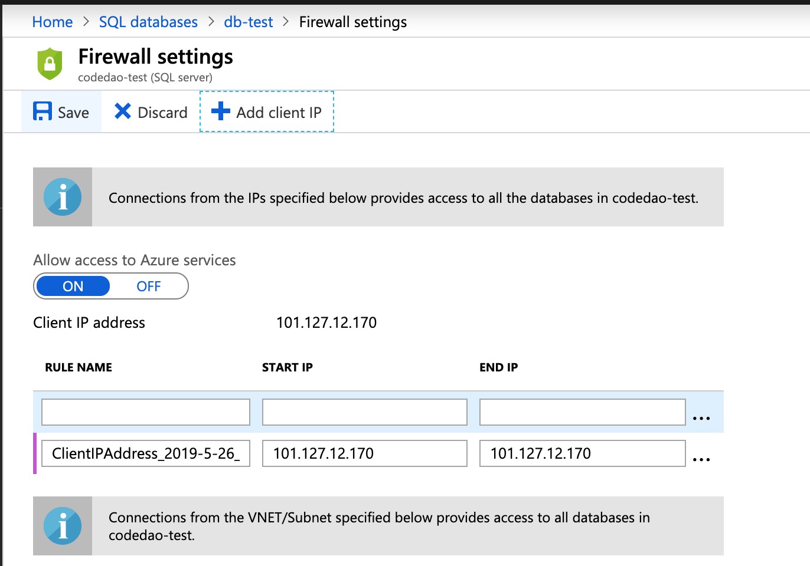The width and height of the screenshot is (810, 566).
Task: Switch Azure services access to OFF
Action: coord(148,287)
